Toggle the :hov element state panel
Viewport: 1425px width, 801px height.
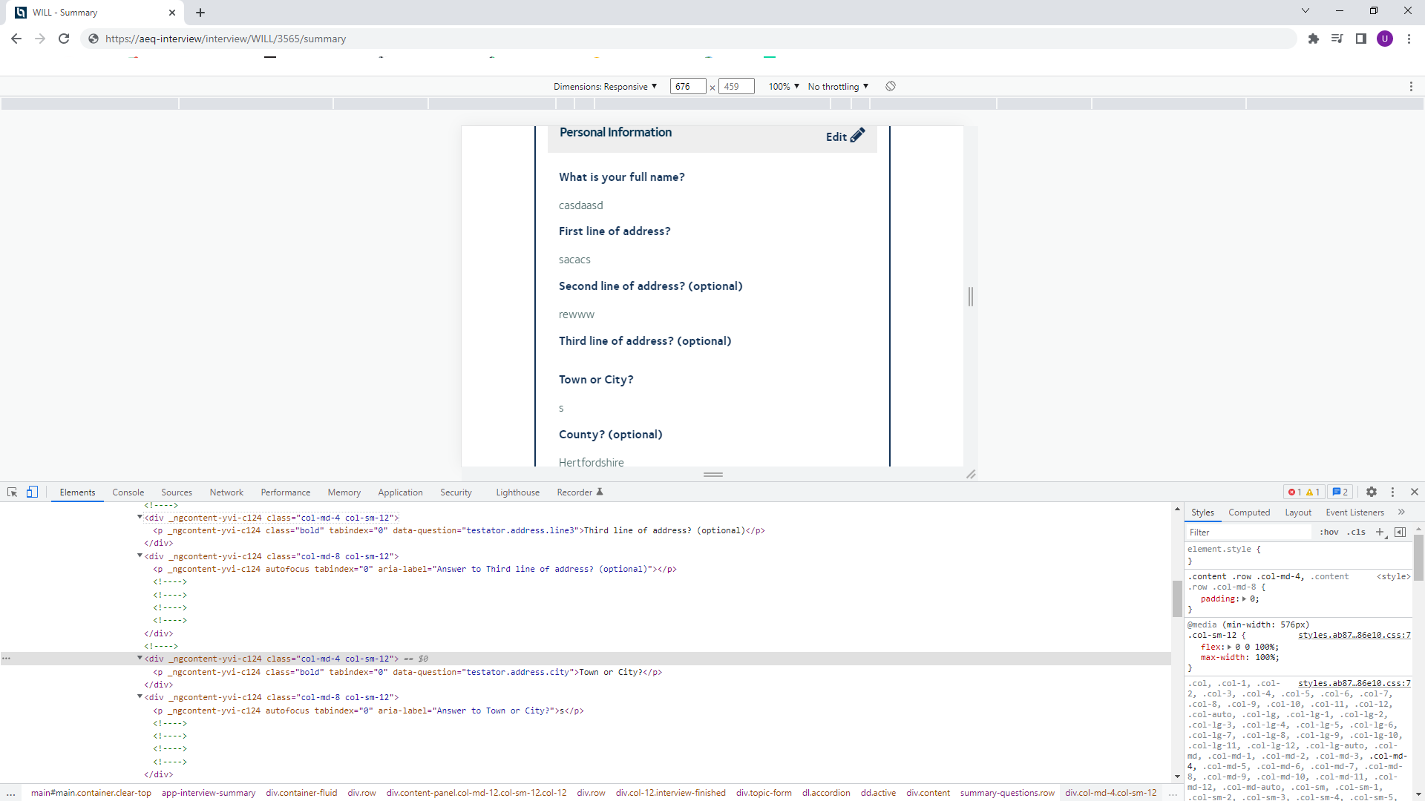pos(1329,532)
